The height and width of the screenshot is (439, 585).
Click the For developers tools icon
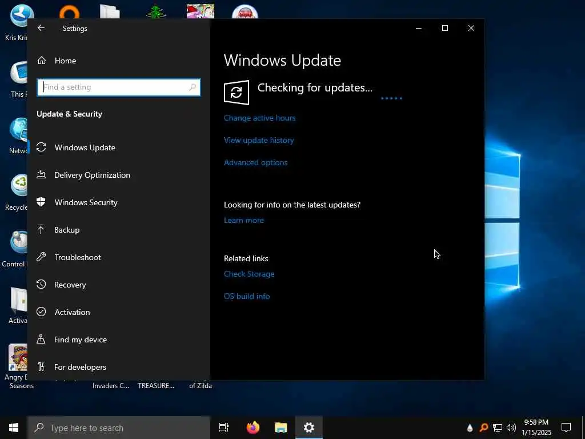(x=41, y=366)
